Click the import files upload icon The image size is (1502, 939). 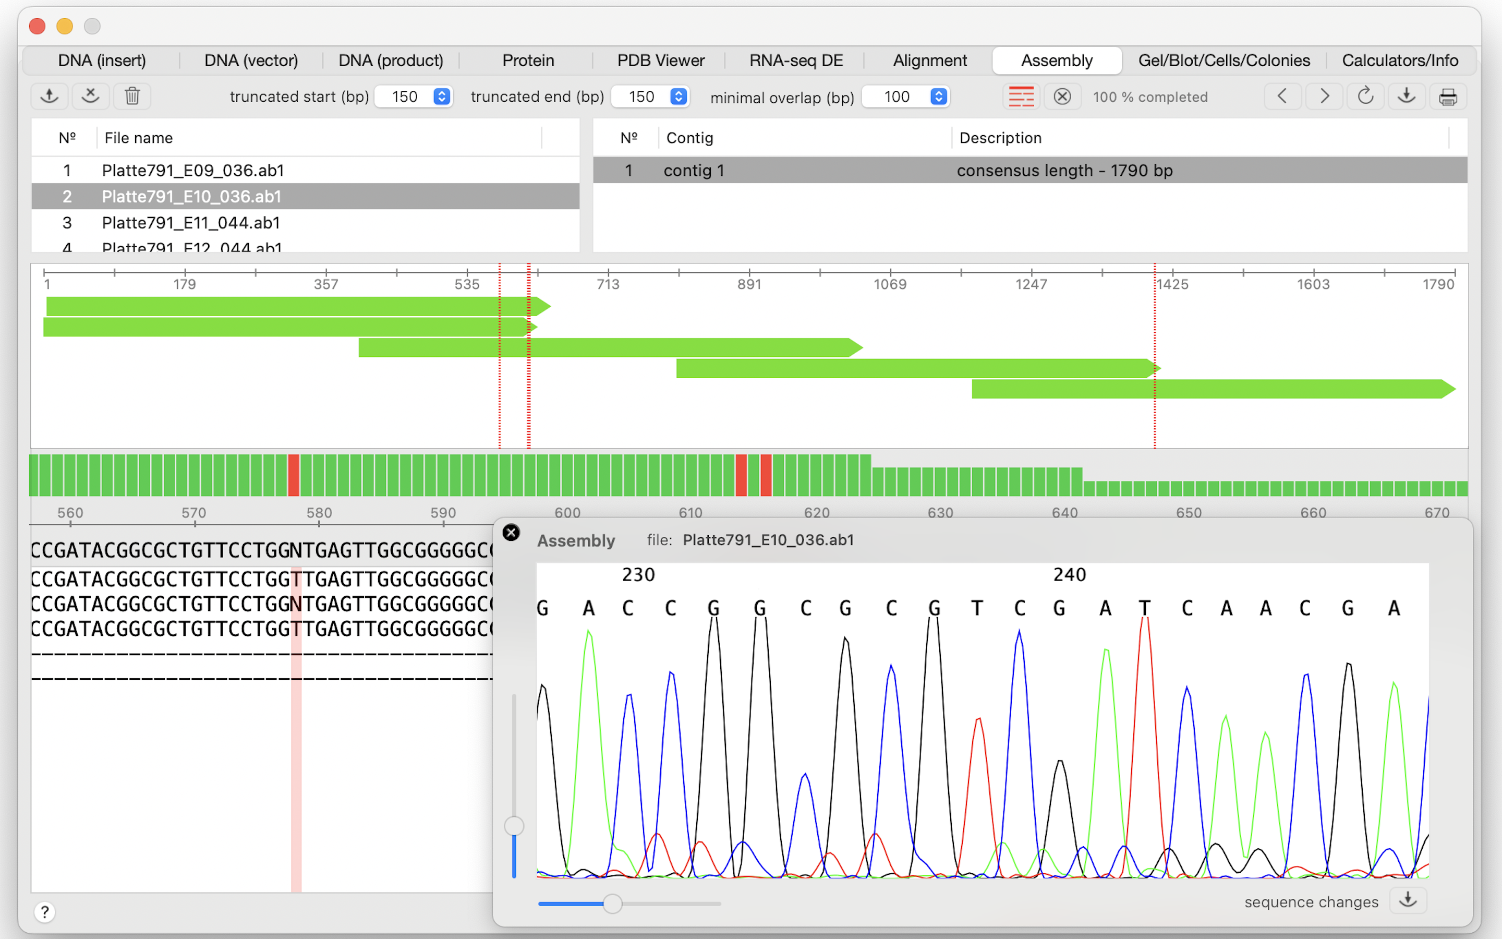tap(49, 97)
